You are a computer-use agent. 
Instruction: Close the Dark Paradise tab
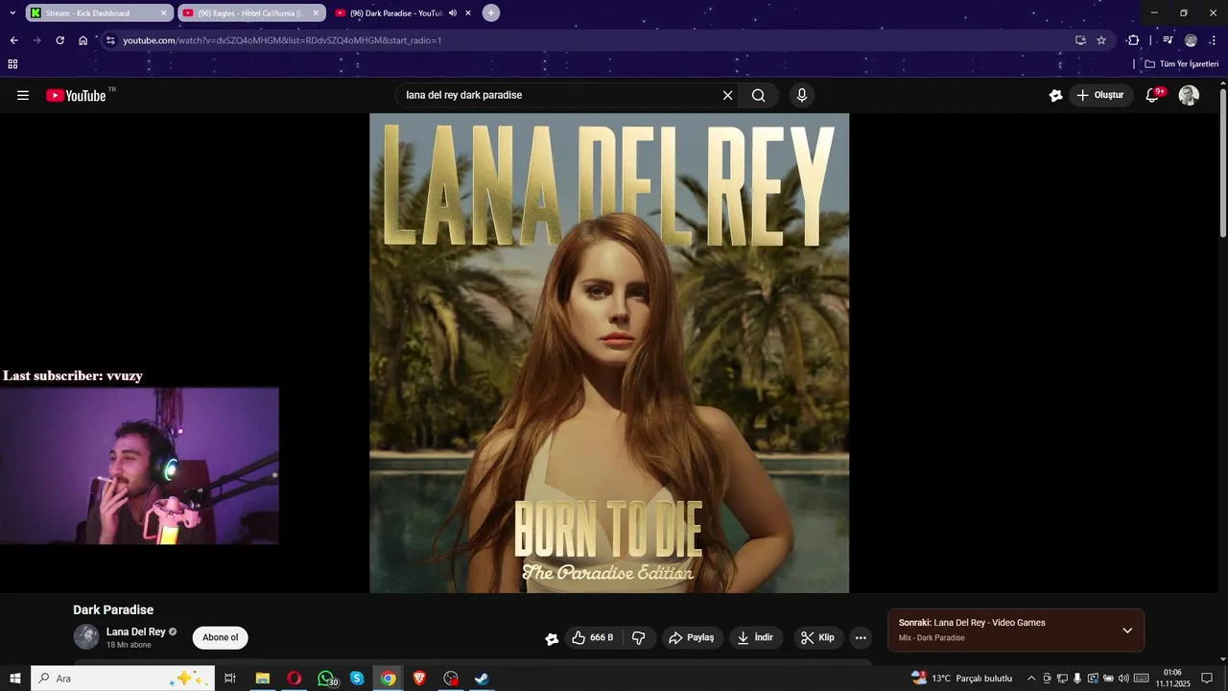(x=468, y=12)
